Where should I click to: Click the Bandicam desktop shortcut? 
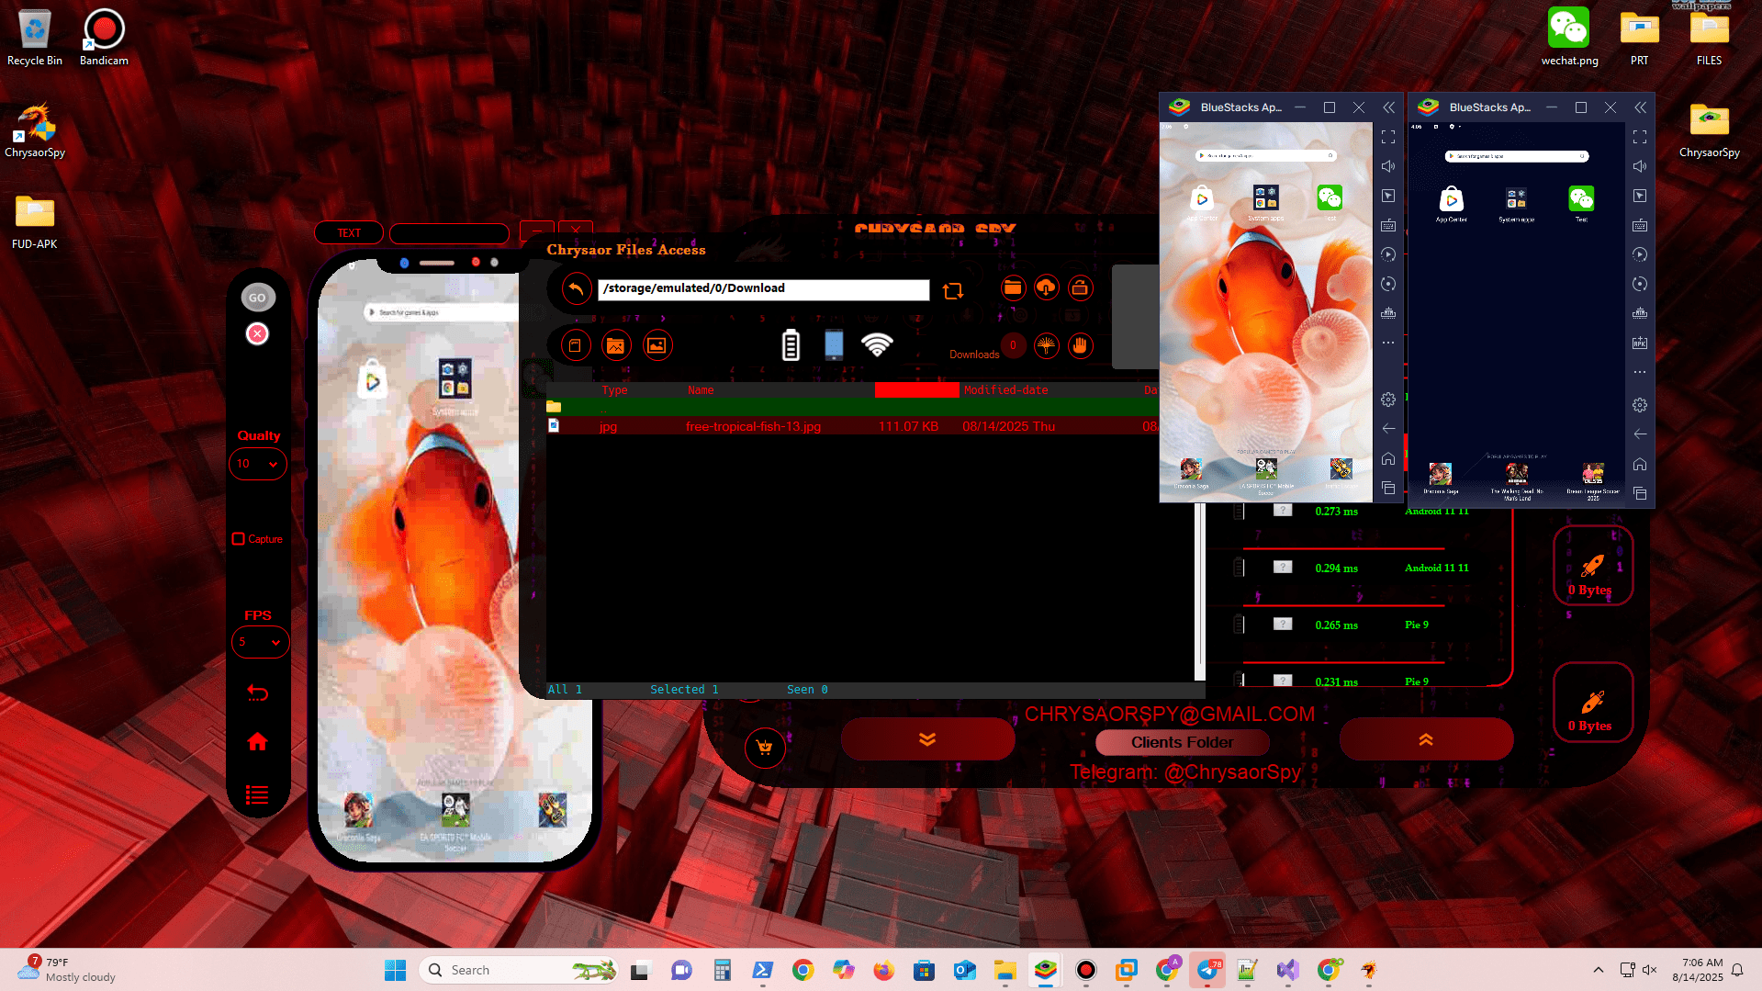104,37
